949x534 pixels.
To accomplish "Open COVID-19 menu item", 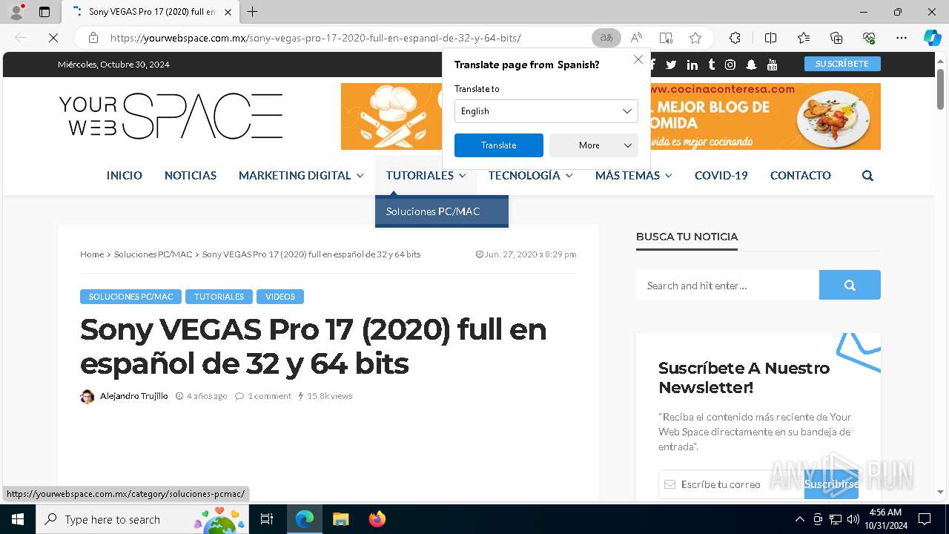I will tap(721, 176).
